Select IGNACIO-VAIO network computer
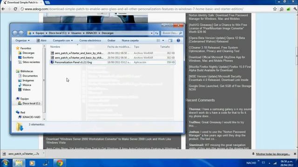The image size is (298, 167). [x=29, y=117]
